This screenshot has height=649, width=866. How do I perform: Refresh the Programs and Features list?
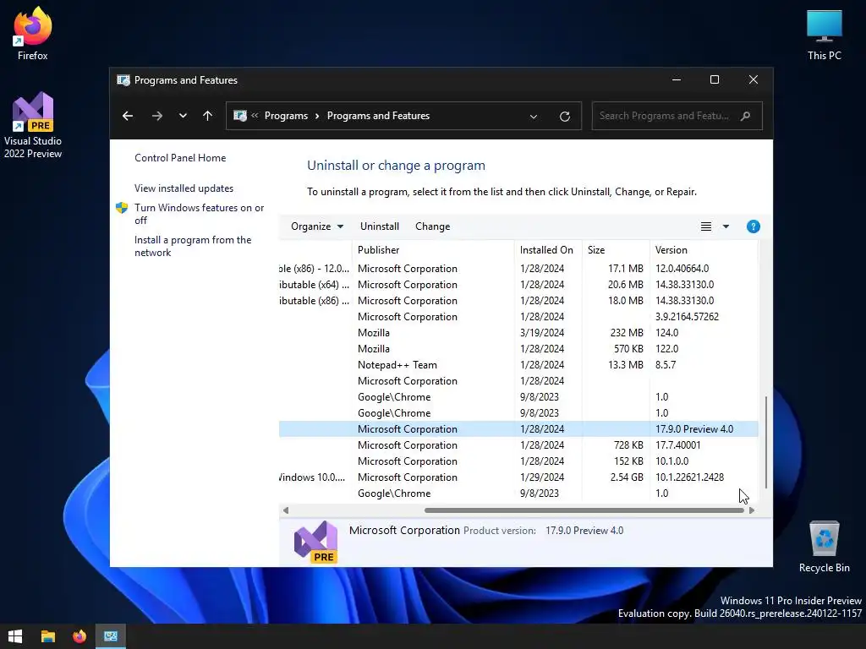click(x=564, y=116)
